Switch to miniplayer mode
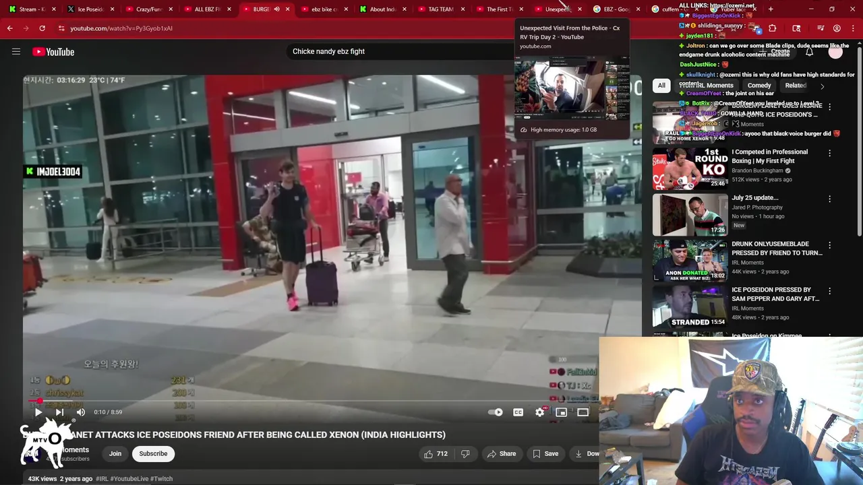Screen dimensions: 863x485 point(561,412)
